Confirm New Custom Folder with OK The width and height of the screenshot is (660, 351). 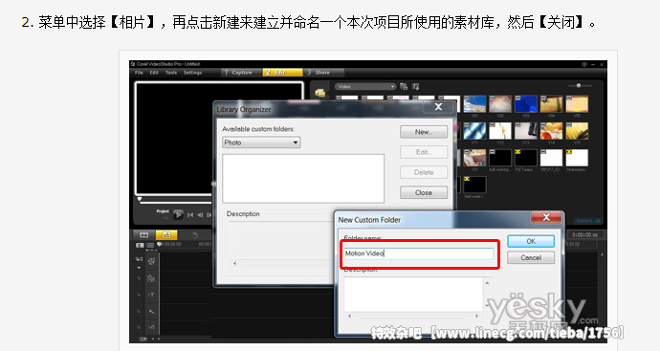[531, 241]
